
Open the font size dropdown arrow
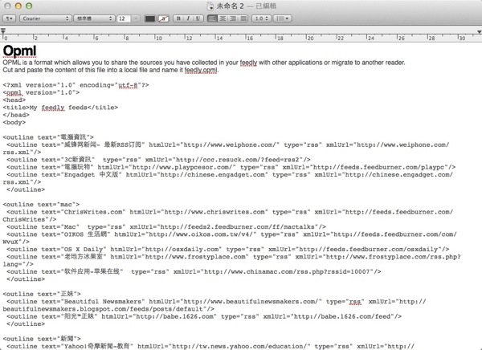136,18
